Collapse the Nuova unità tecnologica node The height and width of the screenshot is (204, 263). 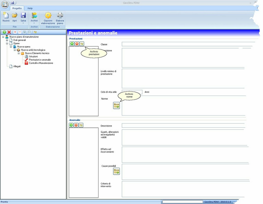click(x=14, y=50)
